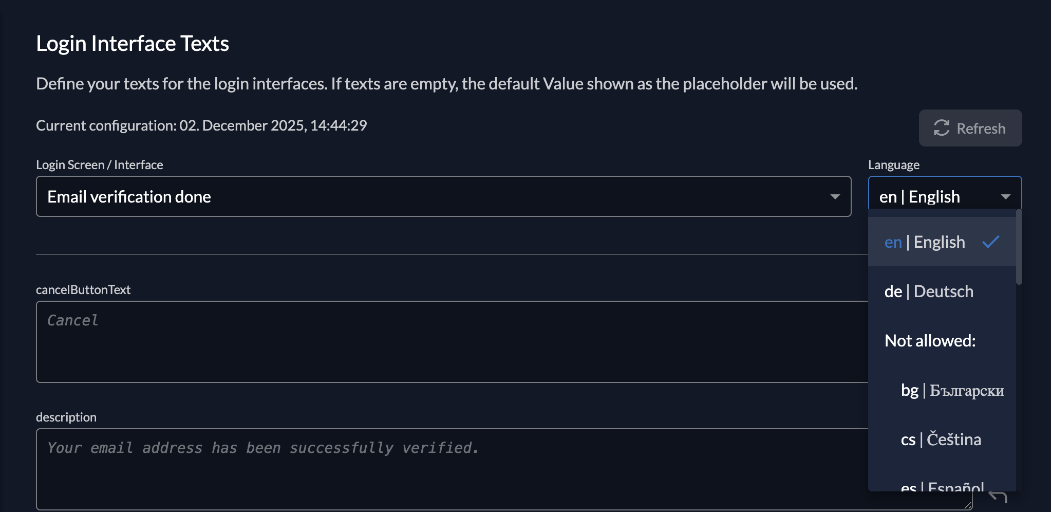Open the Login Screen / Interface dropdown
The height and width of the screenshot is (512, 1051).
(x=443, y=196)
